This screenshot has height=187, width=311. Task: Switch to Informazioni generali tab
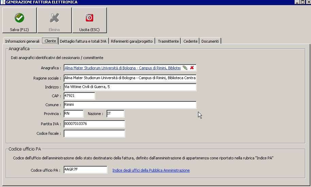tap(22, 41)
